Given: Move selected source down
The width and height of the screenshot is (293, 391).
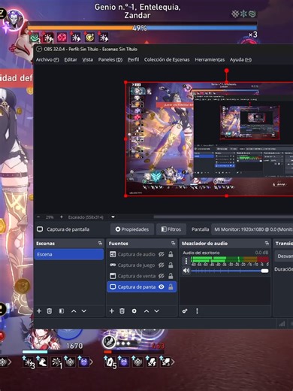Looking at the screenshot, I should pyautogui.click(x=156, y=311).
